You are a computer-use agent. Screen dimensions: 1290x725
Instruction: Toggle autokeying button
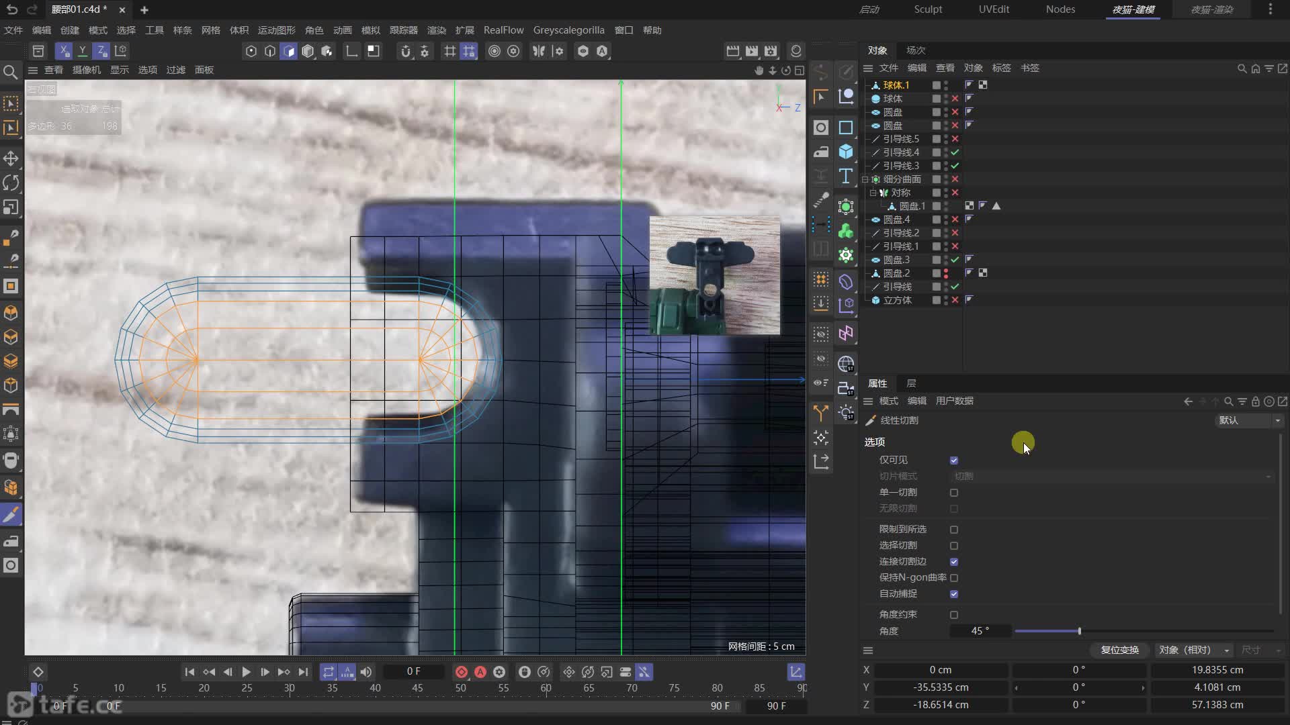tap(480, 672)
